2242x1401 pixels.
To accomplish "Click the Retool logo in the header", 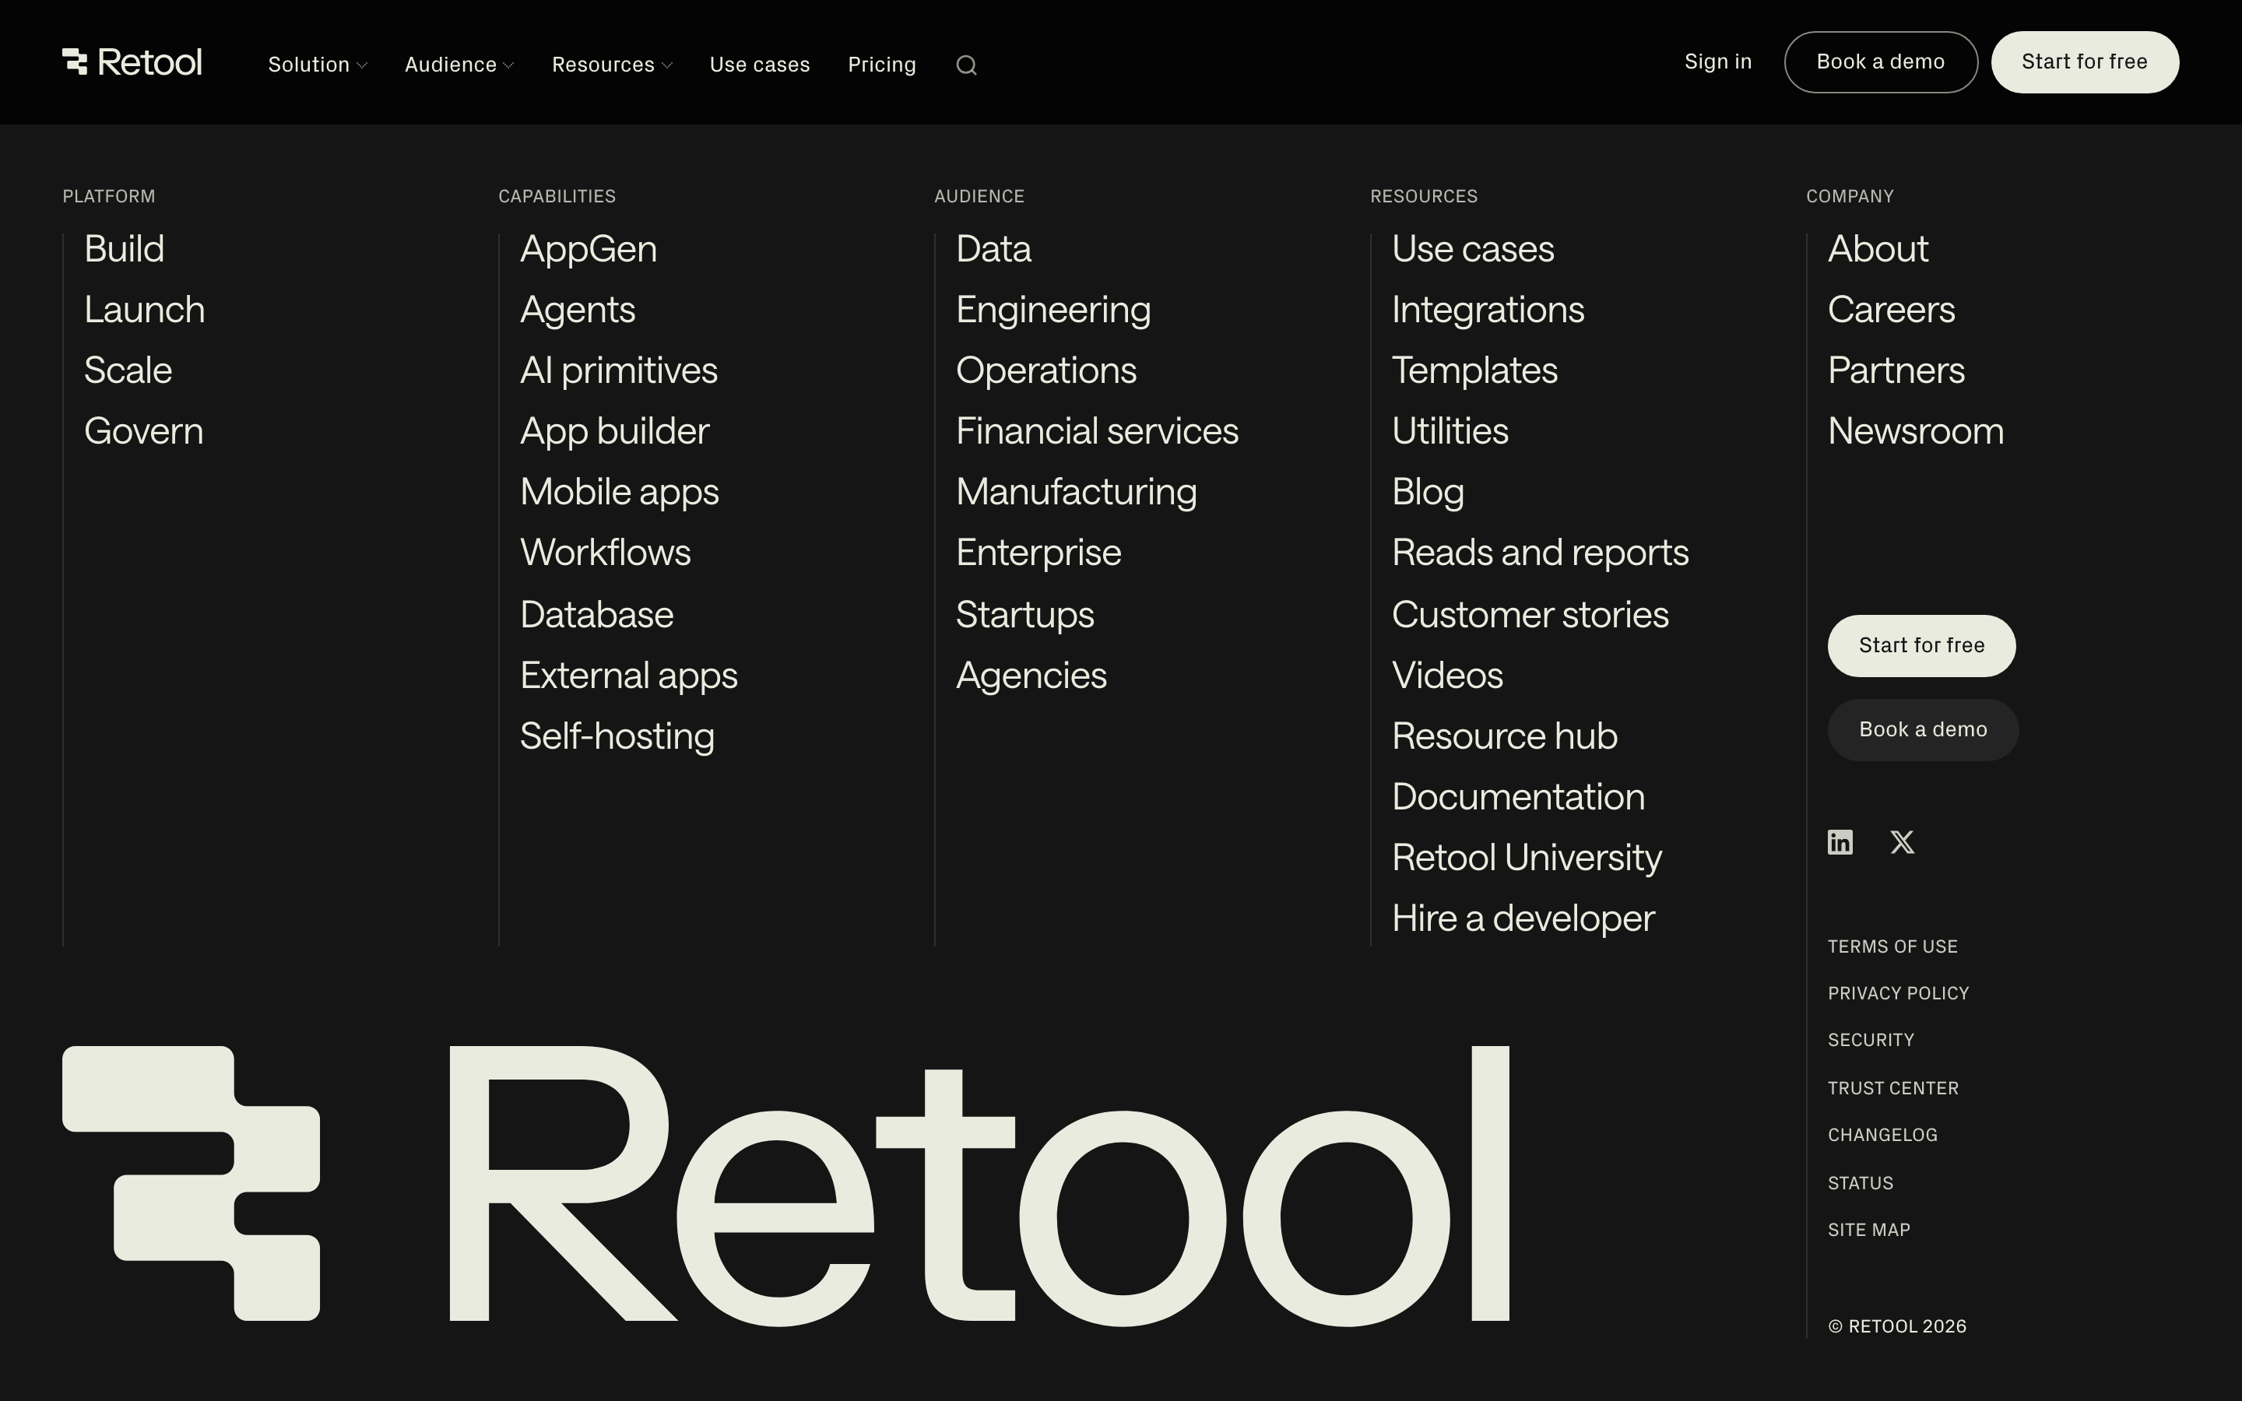I will [x=132, y=62].
